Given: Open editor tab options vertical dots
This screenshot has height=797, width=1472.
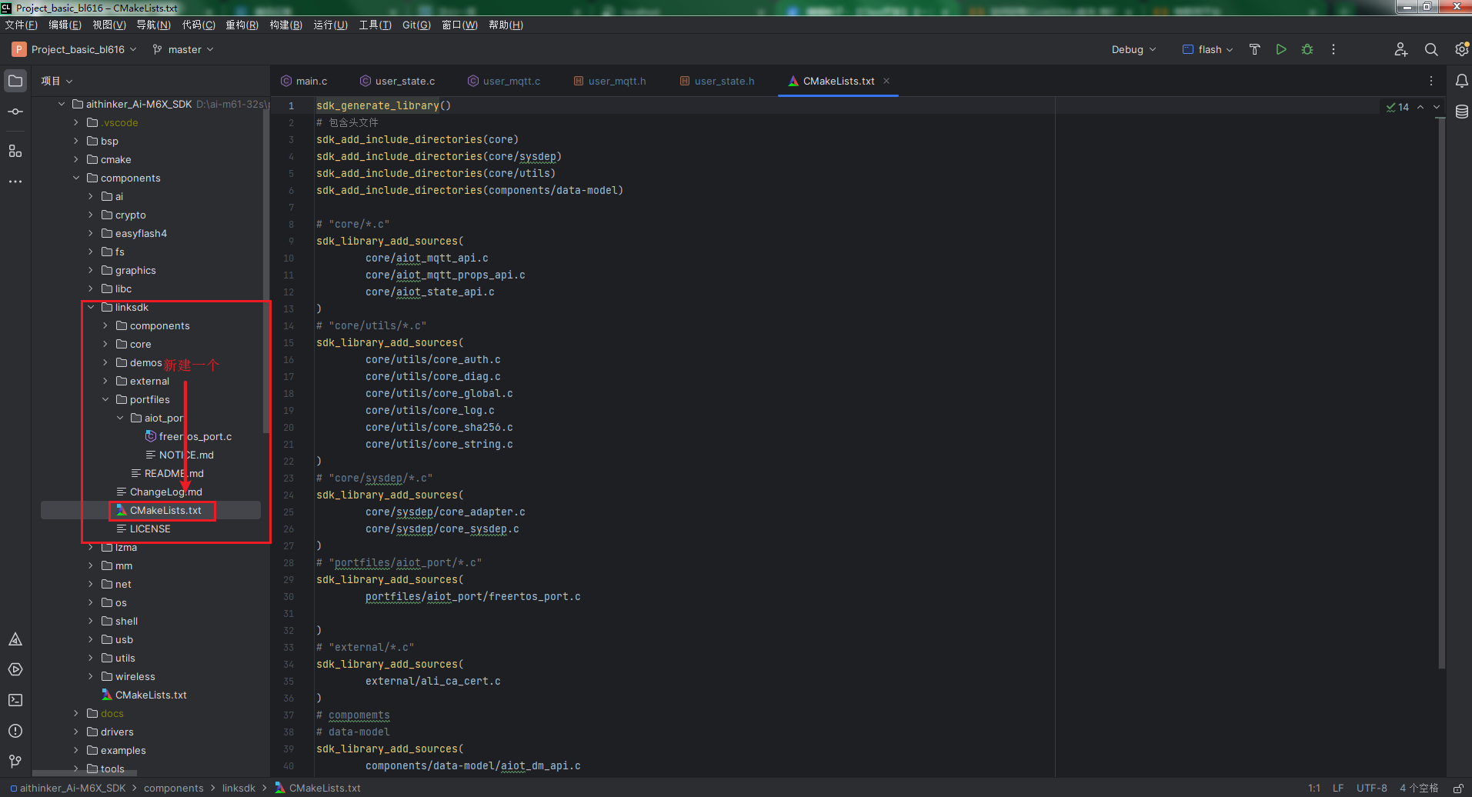Looking at the screenshot, I should 1431,81.
